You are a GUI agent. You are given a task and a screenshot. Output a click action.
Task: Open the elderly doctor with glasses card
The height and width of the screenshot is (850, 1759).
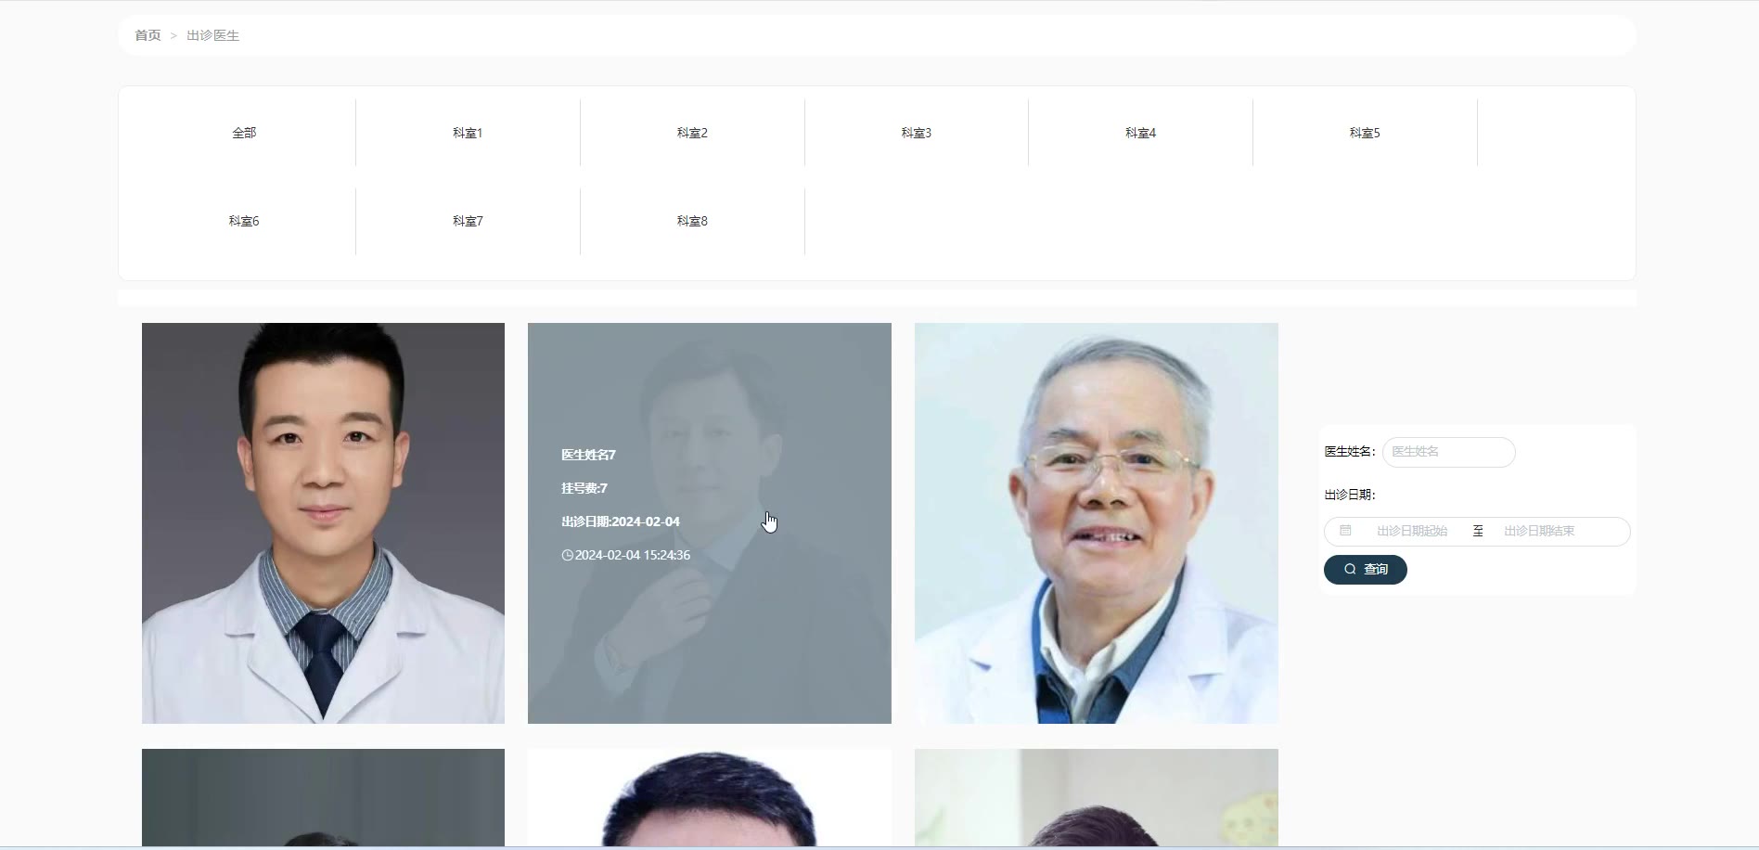click(1097, 523)
